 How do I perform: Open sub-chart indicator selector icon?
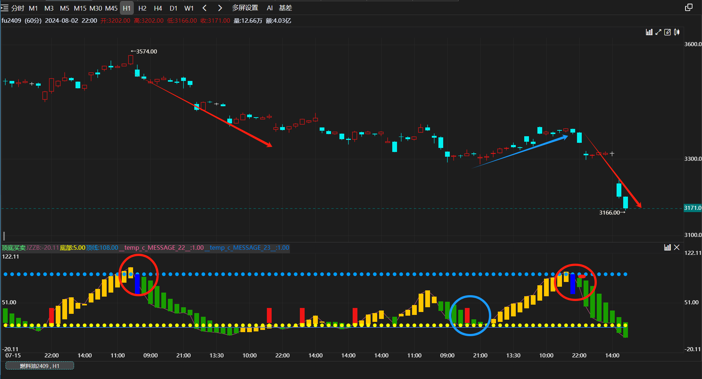pos(668,248)
